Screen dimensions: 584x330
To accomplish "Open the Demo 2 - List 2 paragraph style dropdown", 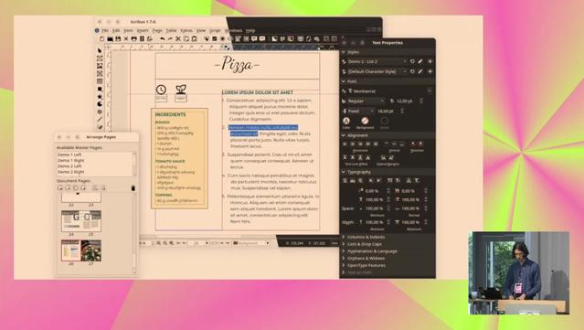I will [x=377, y=61].
